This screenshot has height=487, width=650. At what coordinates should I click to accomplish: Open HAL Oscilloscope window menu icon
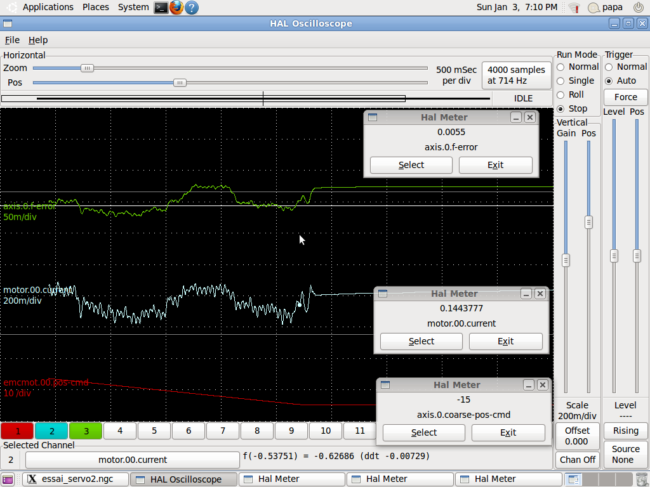(x=8, y=23)
